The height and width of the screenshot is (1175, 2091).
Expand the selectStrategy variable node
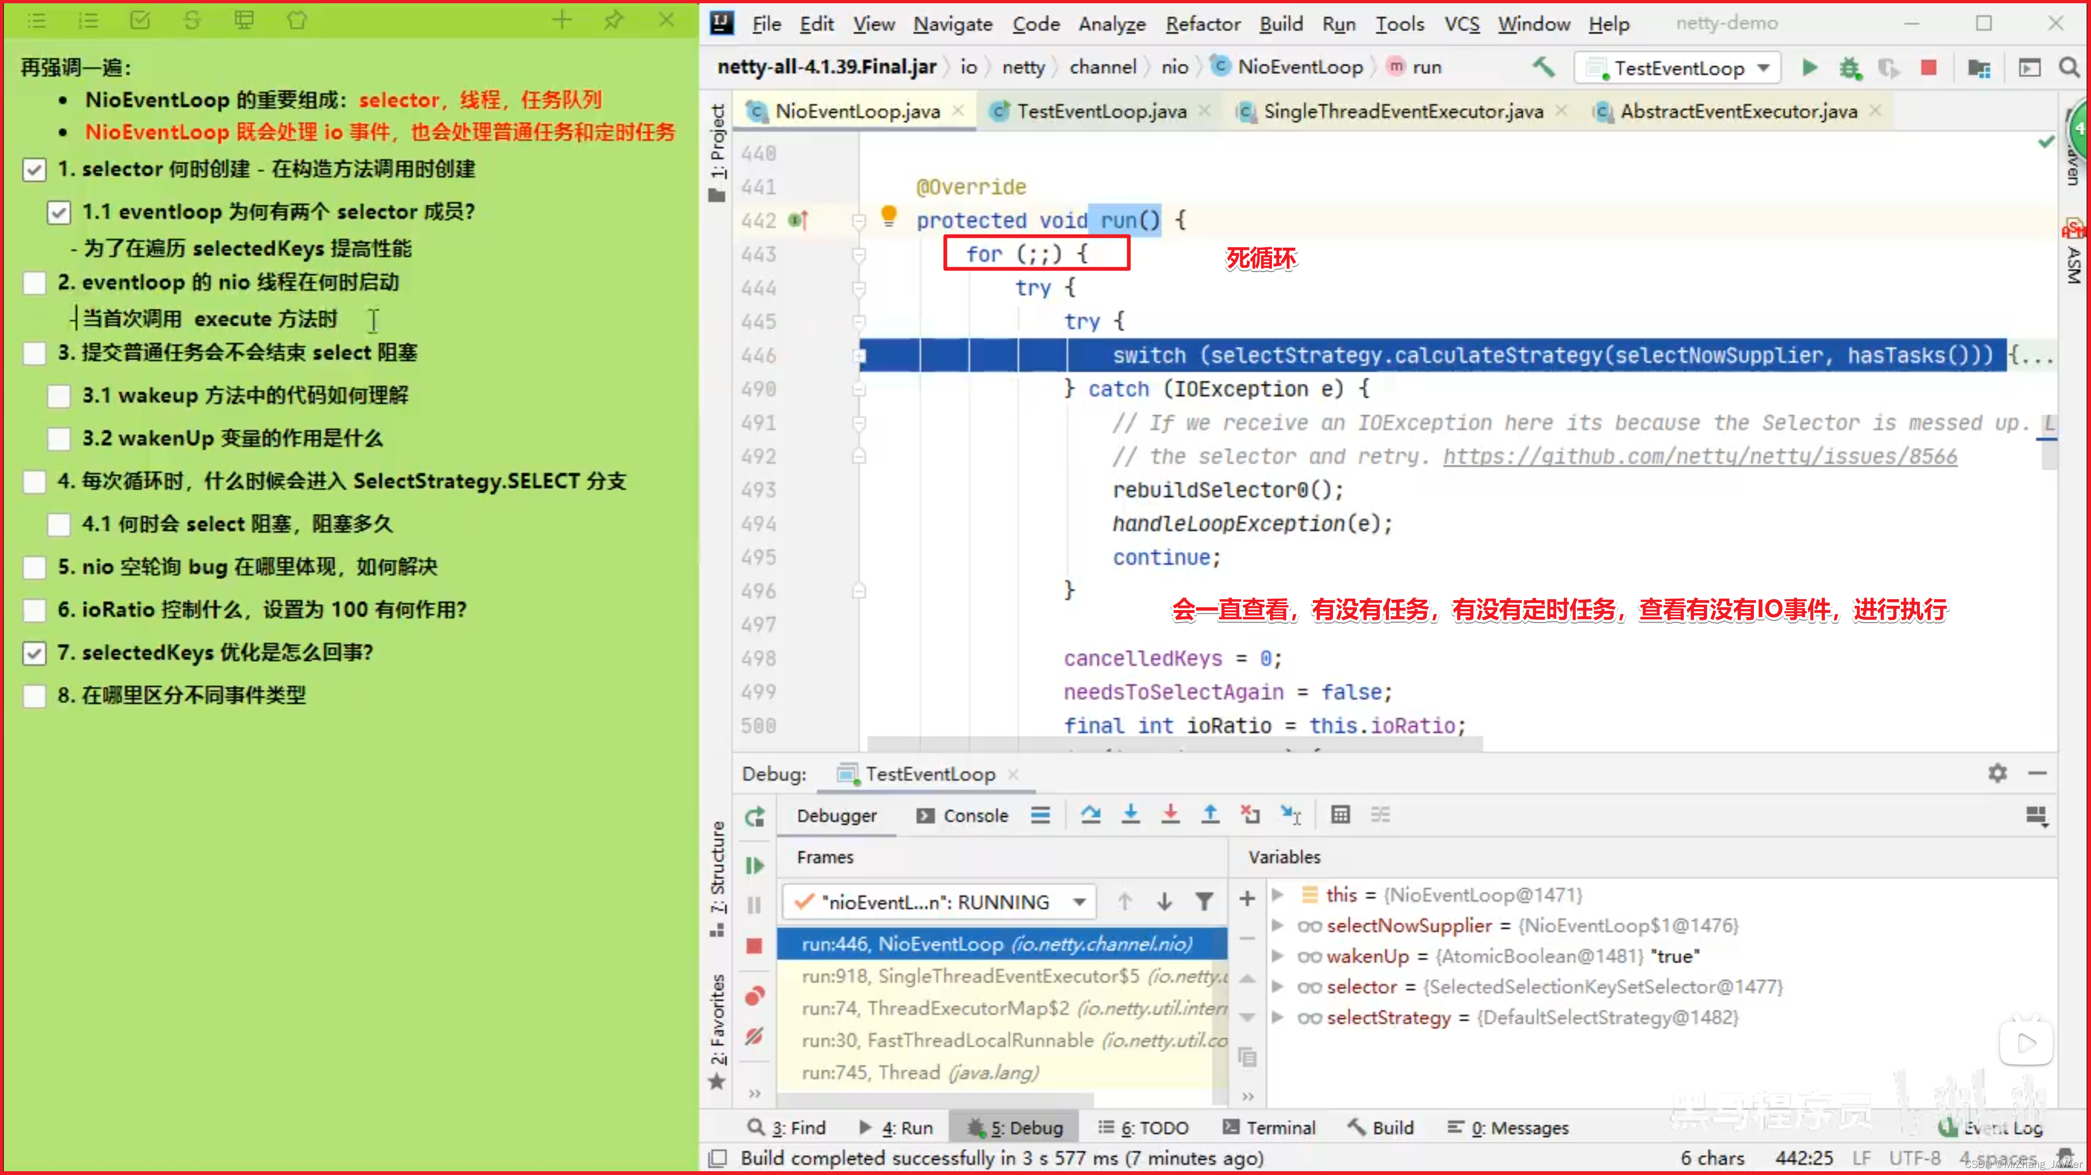(1277, 1018)
